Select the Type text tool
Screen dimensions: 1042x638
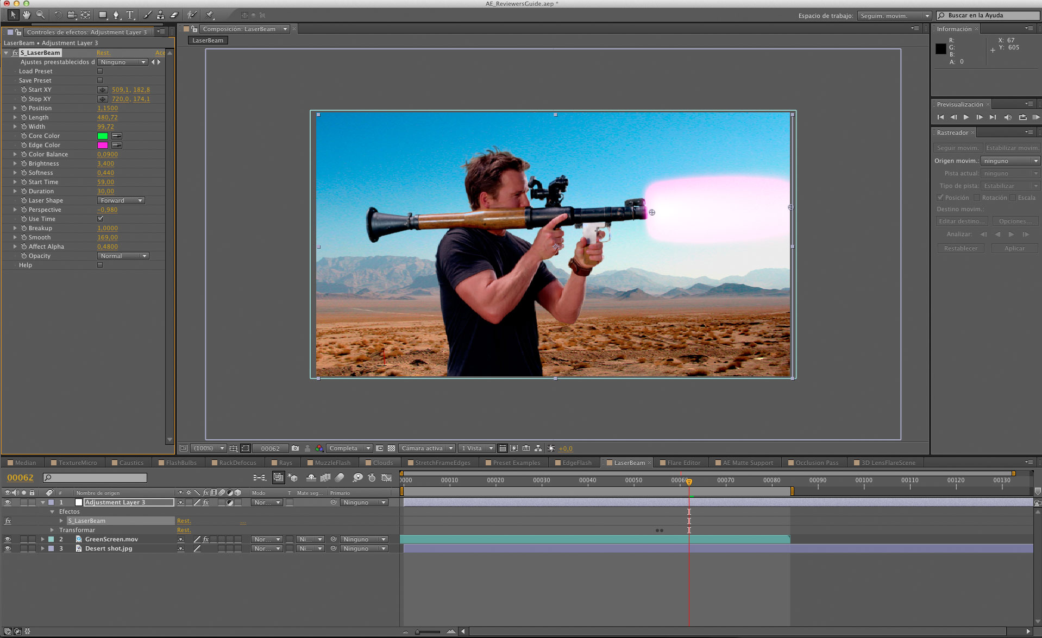point(130,15)
